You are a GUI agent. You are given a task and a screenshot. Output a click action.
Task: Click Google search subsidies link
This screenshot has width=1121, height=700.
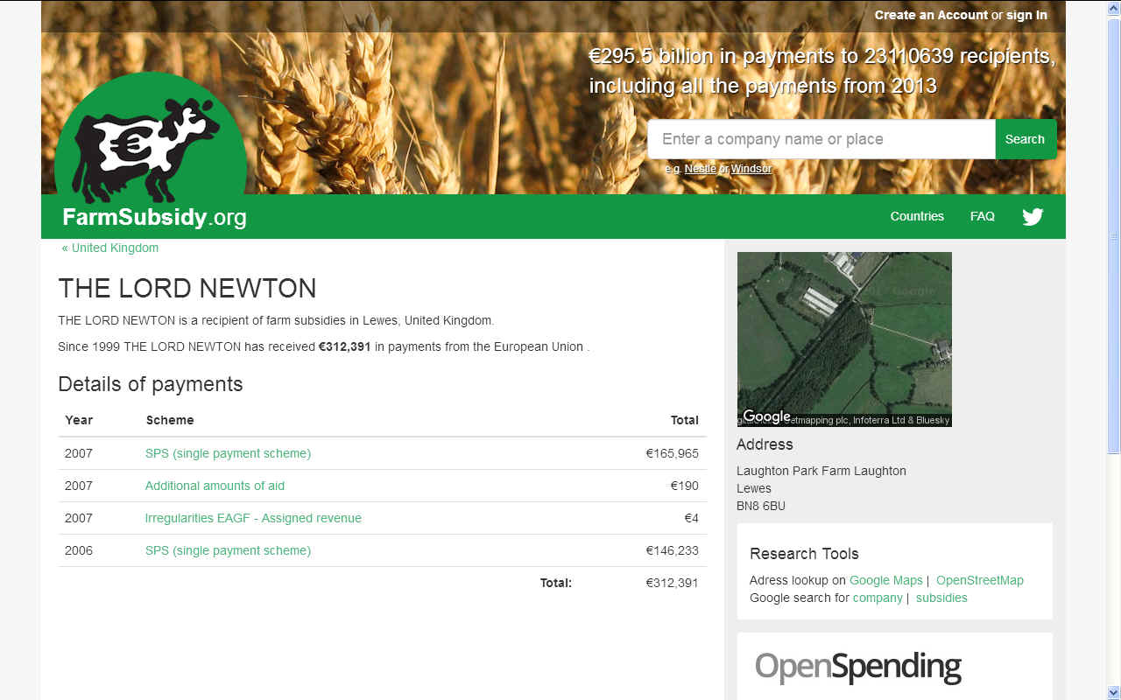coord(941,598)
